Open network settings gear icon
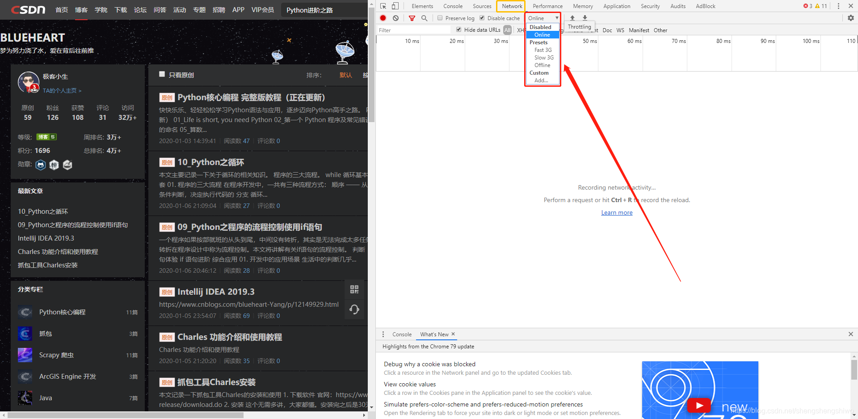858x419 pixels. [x=851, y=18]
